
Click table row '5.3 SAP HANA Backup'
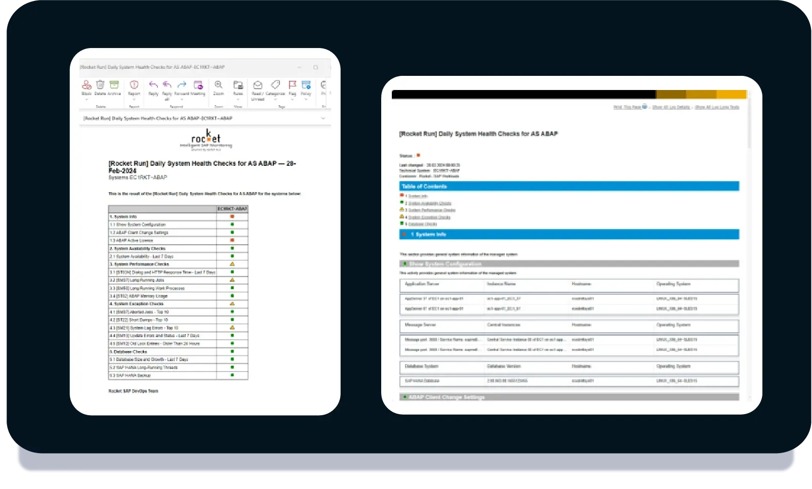pyautogui.click(x=178, y=376)
